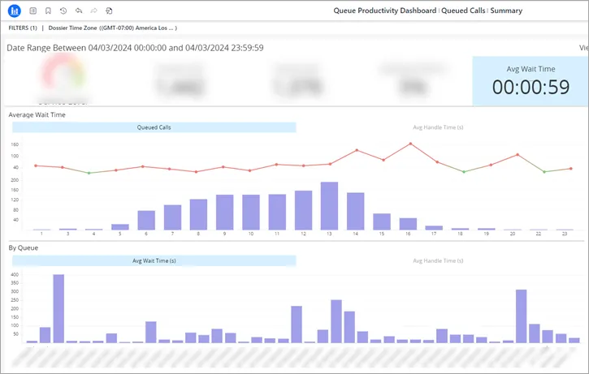Open the bookmarks icon
589x374 pixels.
(x=48, y=11)
